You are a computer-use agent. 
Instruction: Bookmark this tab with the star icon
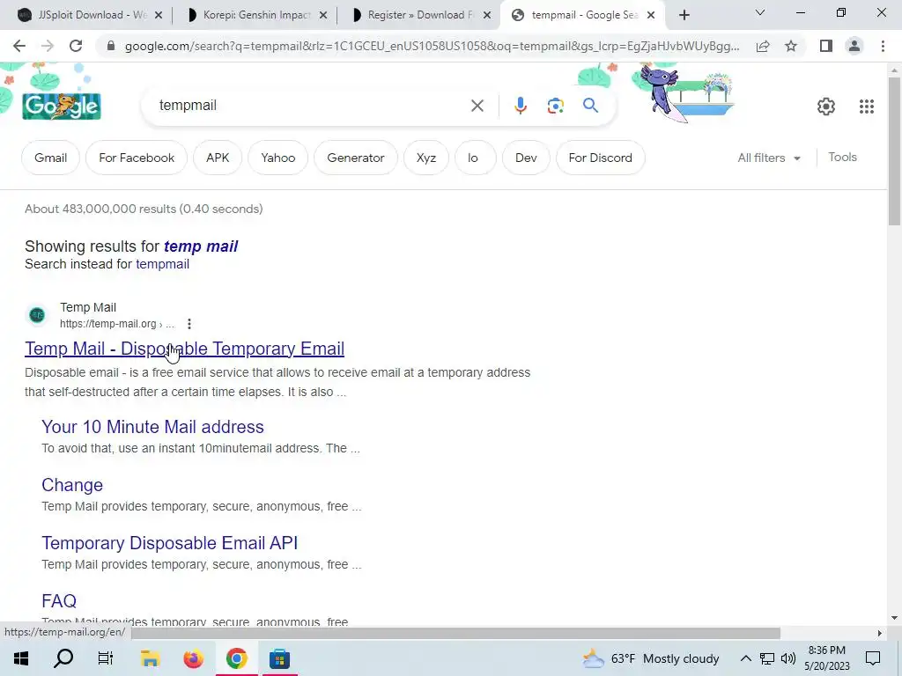[x=791, y=46]
